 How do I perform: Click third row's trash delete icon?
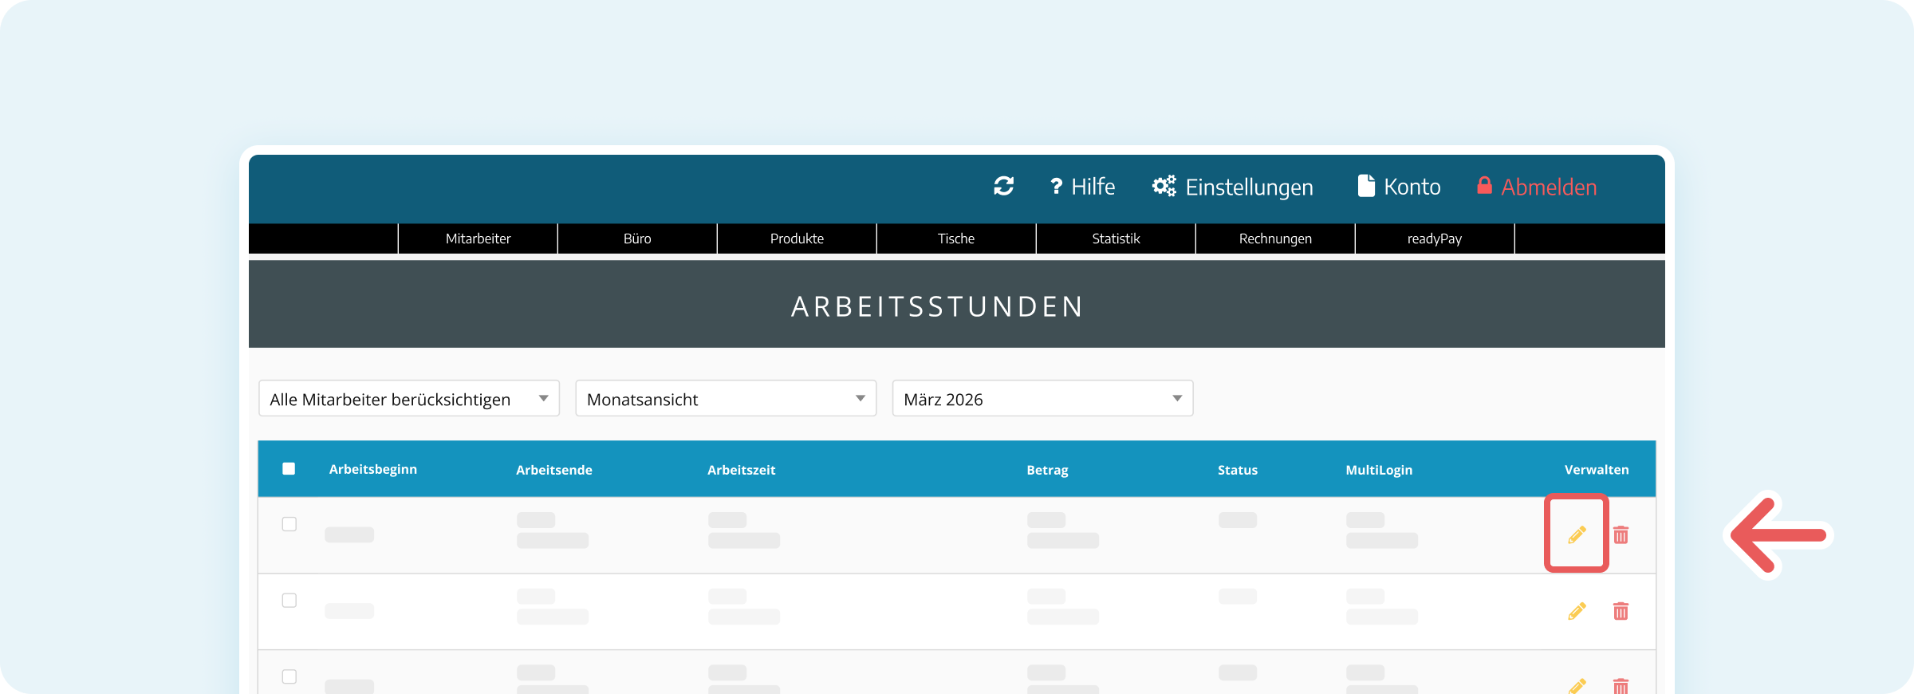[x=1621, y=686]
